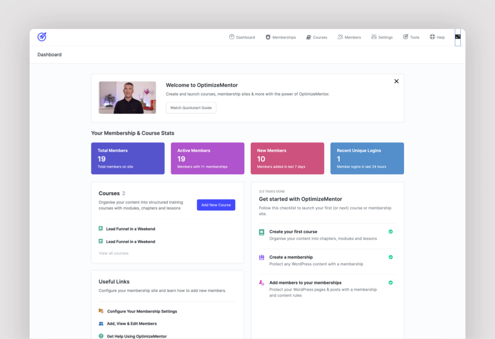This screenshot has height=339, width=495.
Task: Click the second course's green book icon
Action: 101,241
